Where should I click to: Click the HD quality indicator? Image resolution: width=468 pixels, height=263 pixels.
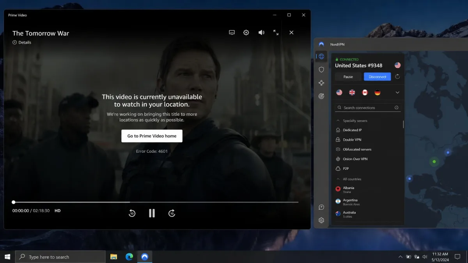pos(57,211)
